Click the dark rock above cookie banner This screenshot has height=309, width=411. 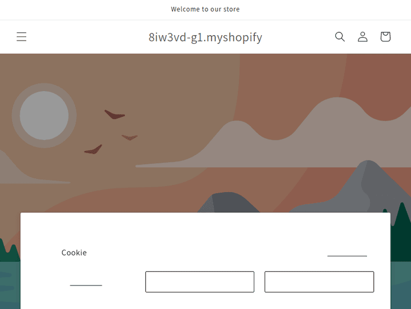tap(229, 202)
